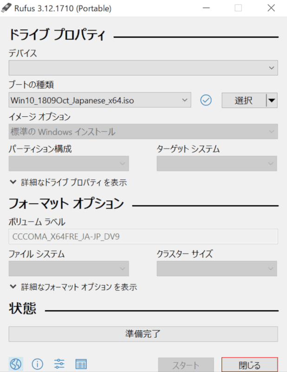The height and width of the screenshot is (372, 287).
Task: Show the log window icon
Action: pyautogui.click(x=81, y=364)
